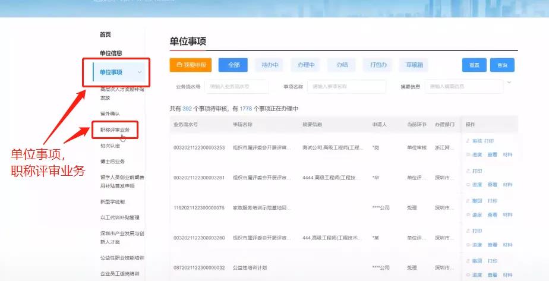Viewport: 549px width, 281px height.
Task: Collapse the 单位事项 sidebar menu arrow
Action: [140, 72]
